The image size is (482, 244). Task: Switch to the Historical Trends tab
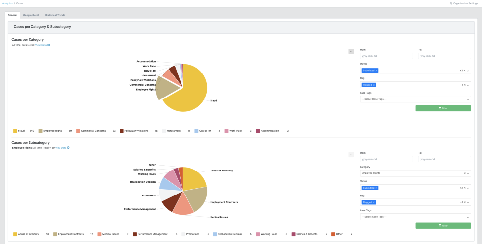tap(55, 15)
